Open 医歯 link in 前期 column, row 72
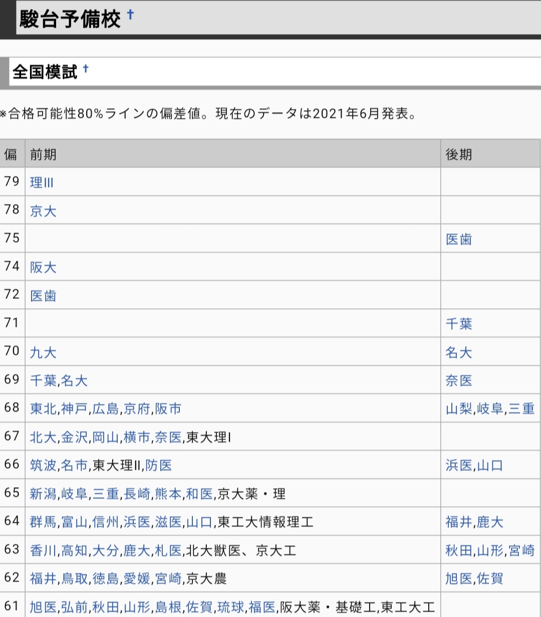Image resolution: width=541 pixels, height=617 pixels. point(43,296)
